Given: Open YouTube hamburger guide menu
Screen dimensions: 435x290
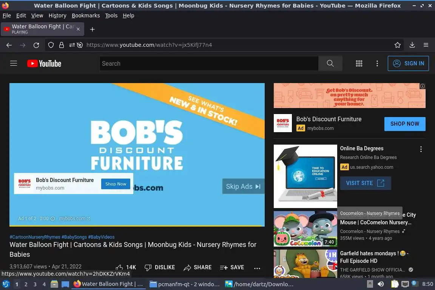Looking at the screenshot, I should (x=14, y=63).
